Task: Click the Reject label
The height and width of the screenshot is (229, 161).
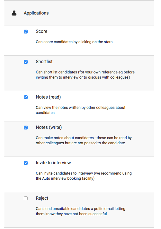Action: [x=42, y=198]
